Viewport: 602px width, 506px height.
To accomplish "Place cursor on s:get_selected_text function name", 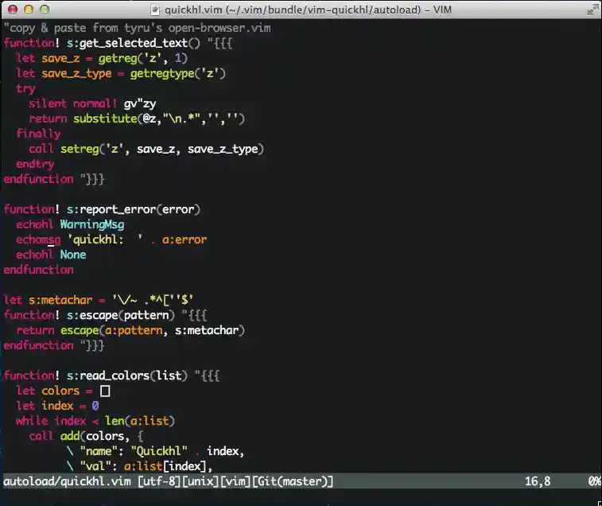I will [134, 43].
